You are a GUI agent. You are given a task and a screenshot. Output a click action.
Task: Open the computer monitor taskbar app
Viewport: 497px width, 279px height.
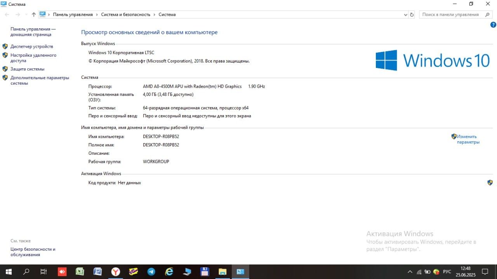[187, 272]
